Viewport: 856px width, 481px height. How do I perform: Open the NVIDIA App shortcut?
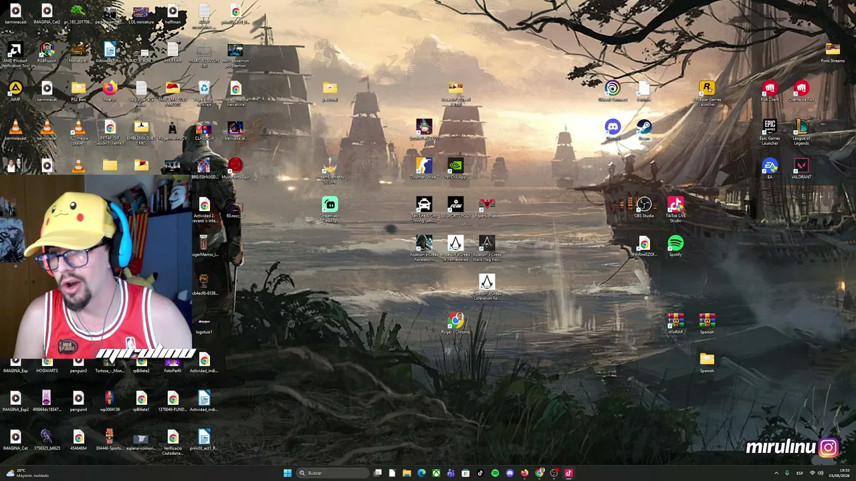[x=455, y=169]
